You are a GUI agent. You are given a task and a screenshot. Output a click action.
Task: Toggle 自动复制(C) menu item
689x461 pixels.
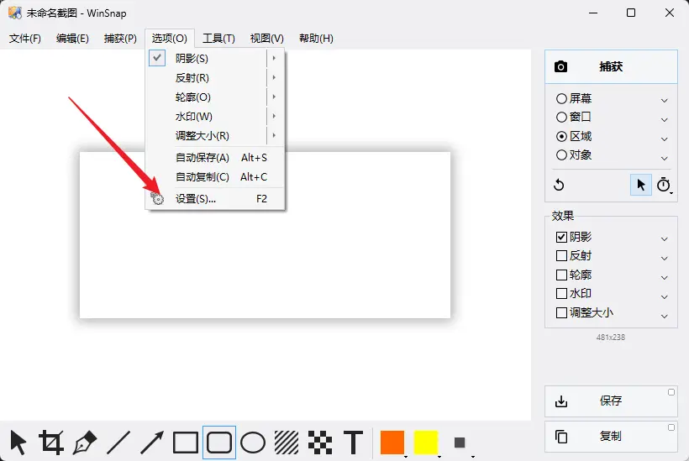[x=215, y=177]
